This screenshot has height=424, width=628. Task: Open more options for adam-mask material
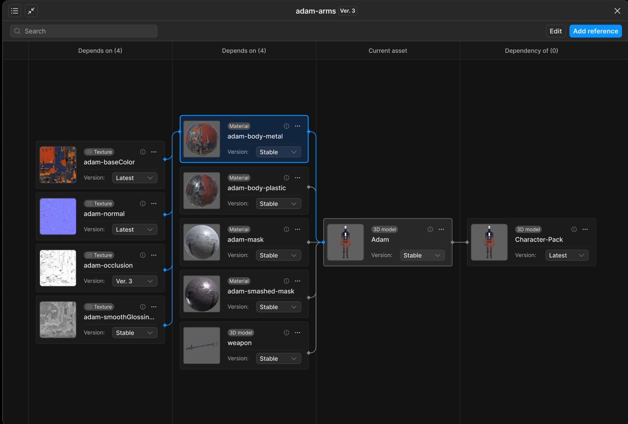coord(298,229)
